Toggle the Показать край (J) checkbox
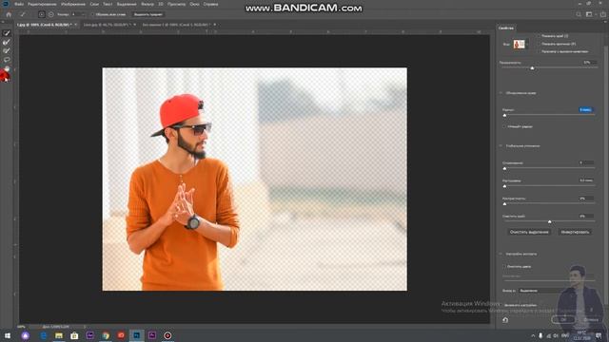 [539, 36]
